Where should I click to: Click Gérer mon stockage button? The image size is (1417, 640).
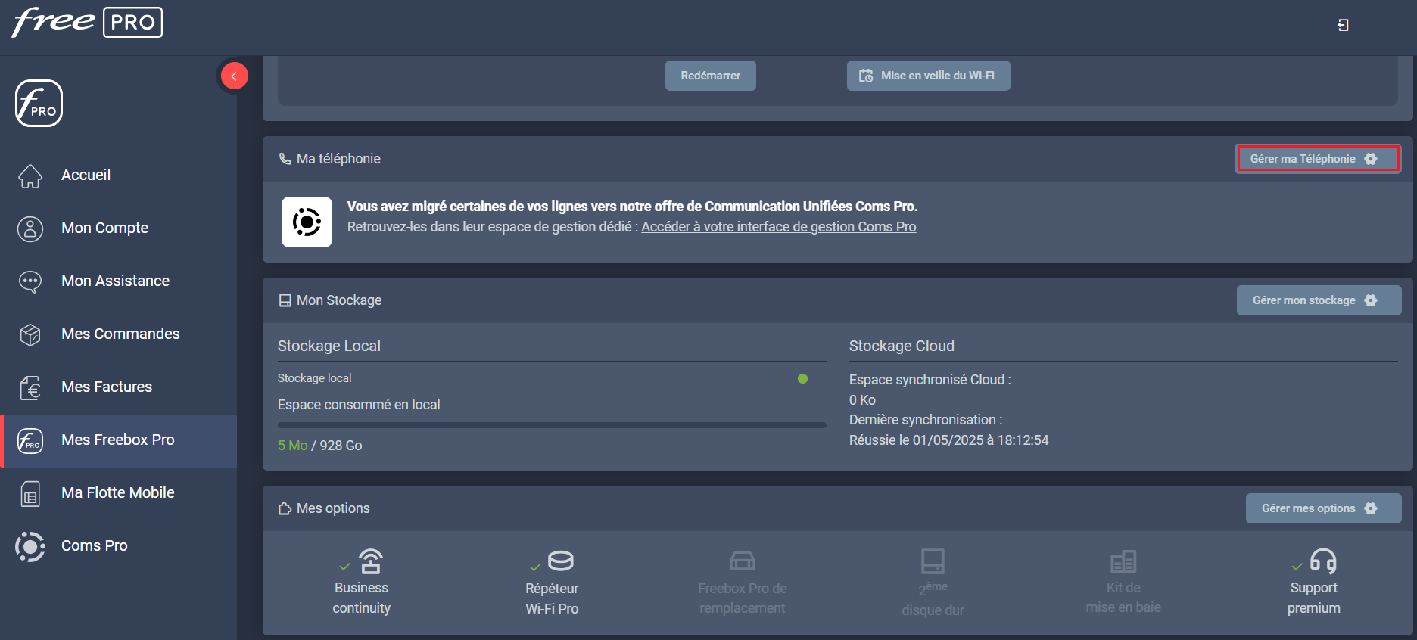pos(1318,300)
